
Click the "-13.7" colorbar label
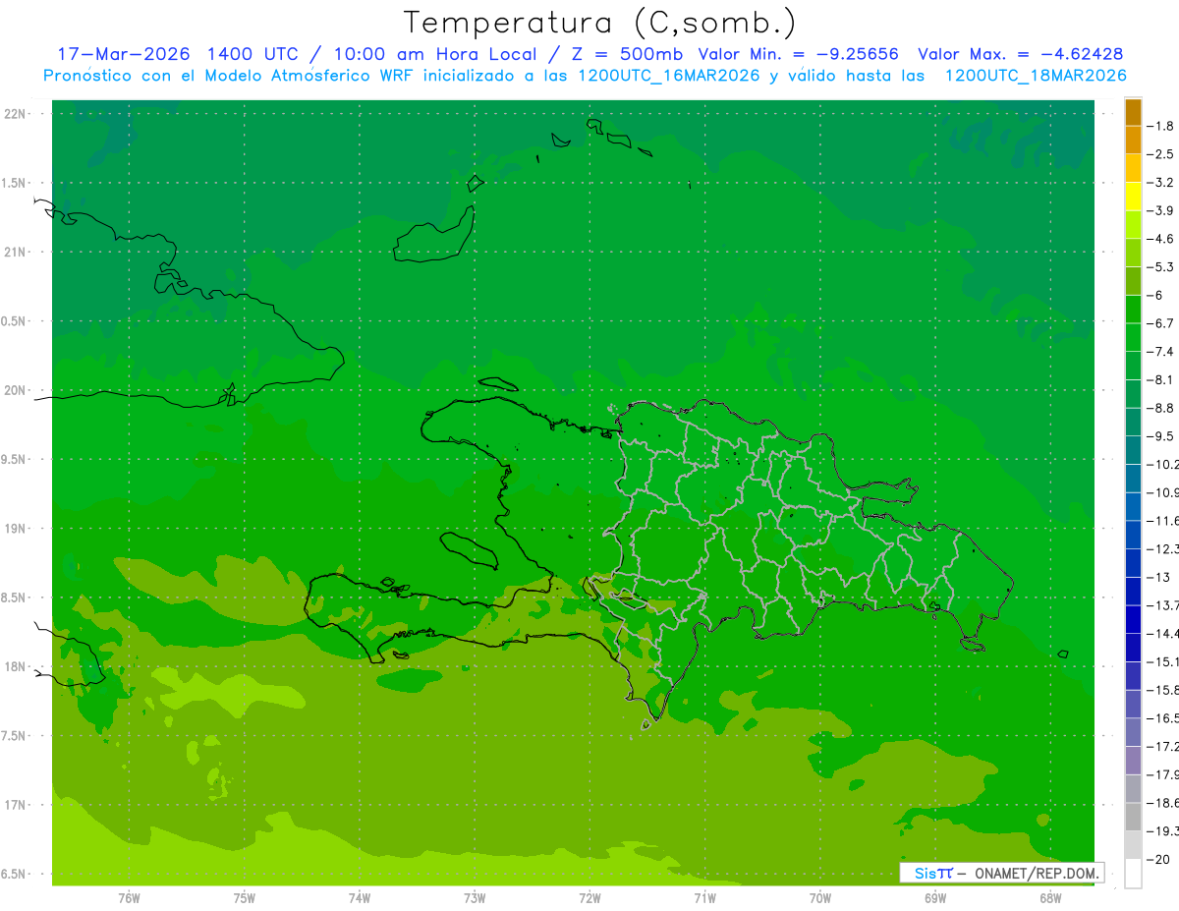[x=1162, y=605]
